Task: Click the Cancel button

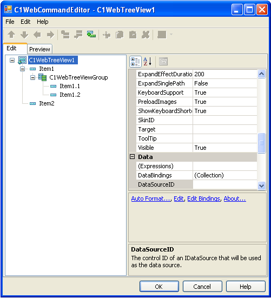Action: click(202, 287)
